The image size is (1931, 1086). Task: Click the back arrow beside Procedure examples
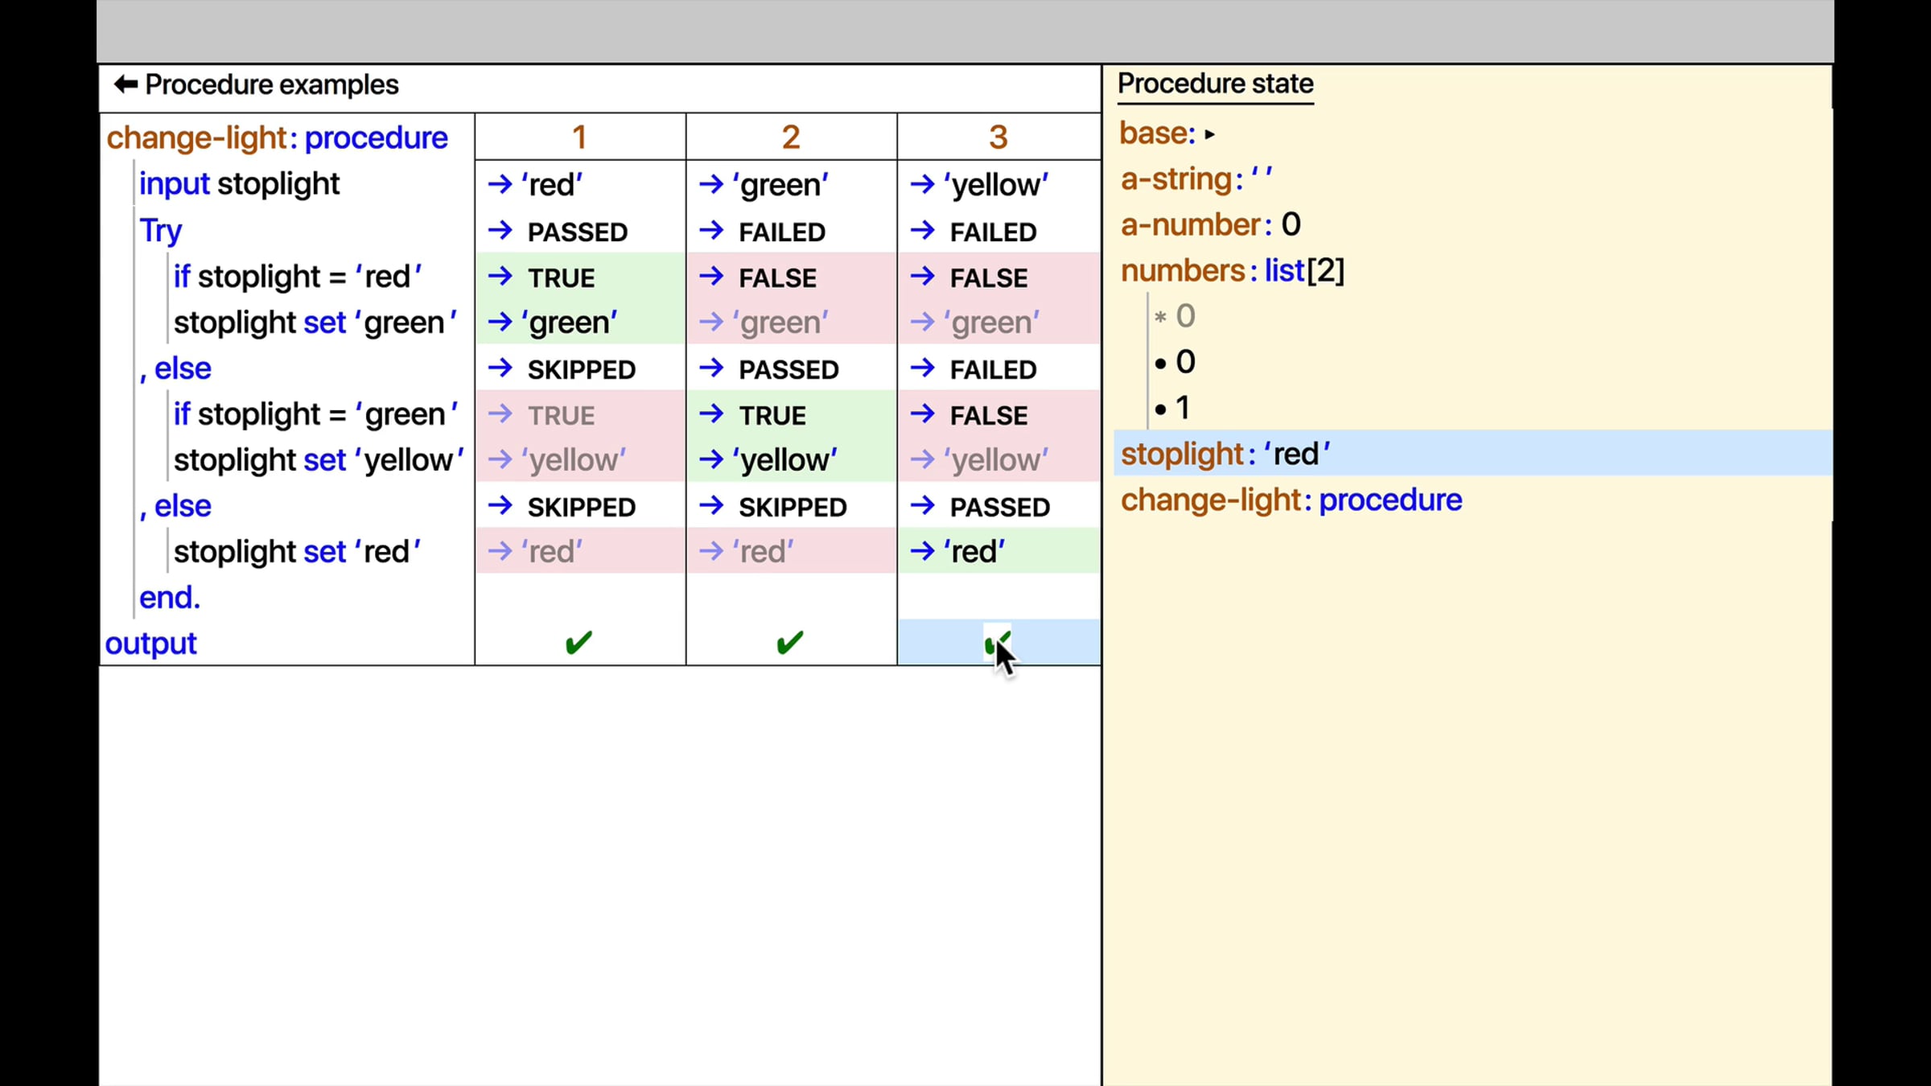[x=126, y=84]
